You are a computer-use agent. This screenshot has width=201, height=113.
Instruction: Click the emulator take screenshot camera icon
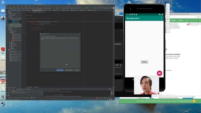168,19
